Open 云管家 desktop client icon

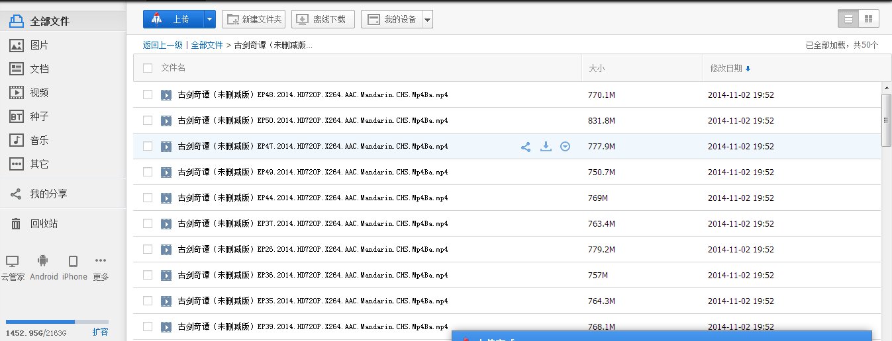(x=12, y=261)
